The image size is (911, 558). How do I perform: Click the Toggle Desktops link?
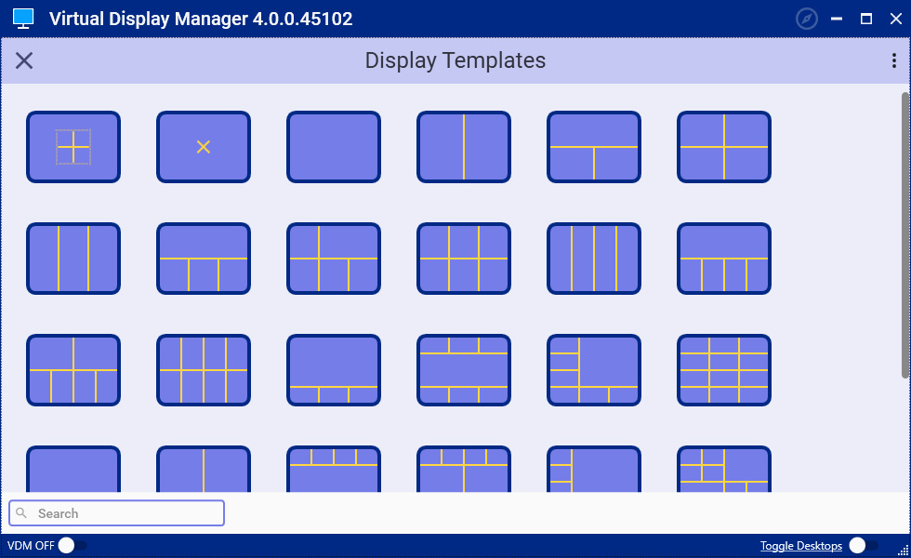point(800,546)
